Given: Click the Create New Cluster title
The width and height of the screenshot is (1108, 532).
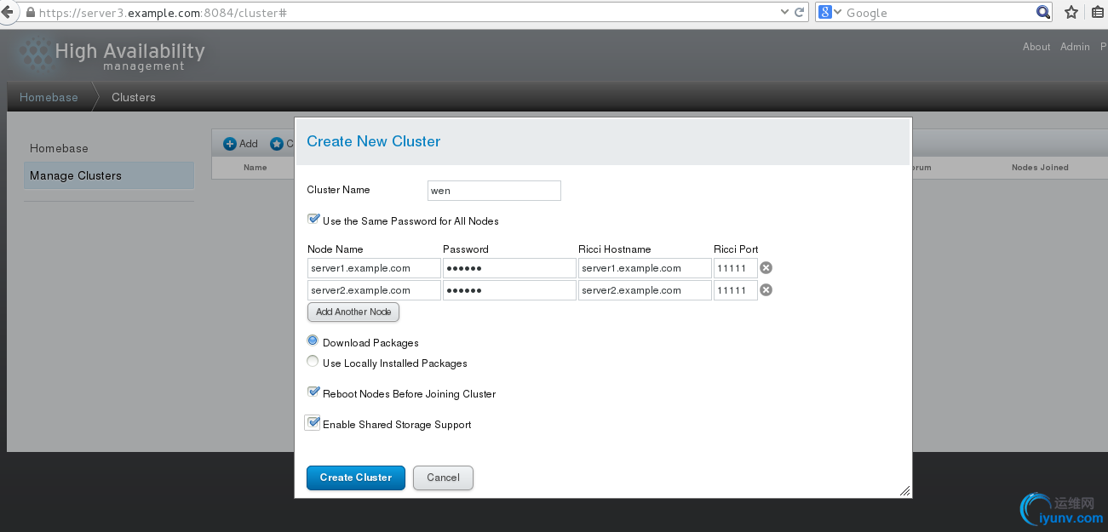Looking at the screenshot, I should pyautogui.click(x=374, y=141).
